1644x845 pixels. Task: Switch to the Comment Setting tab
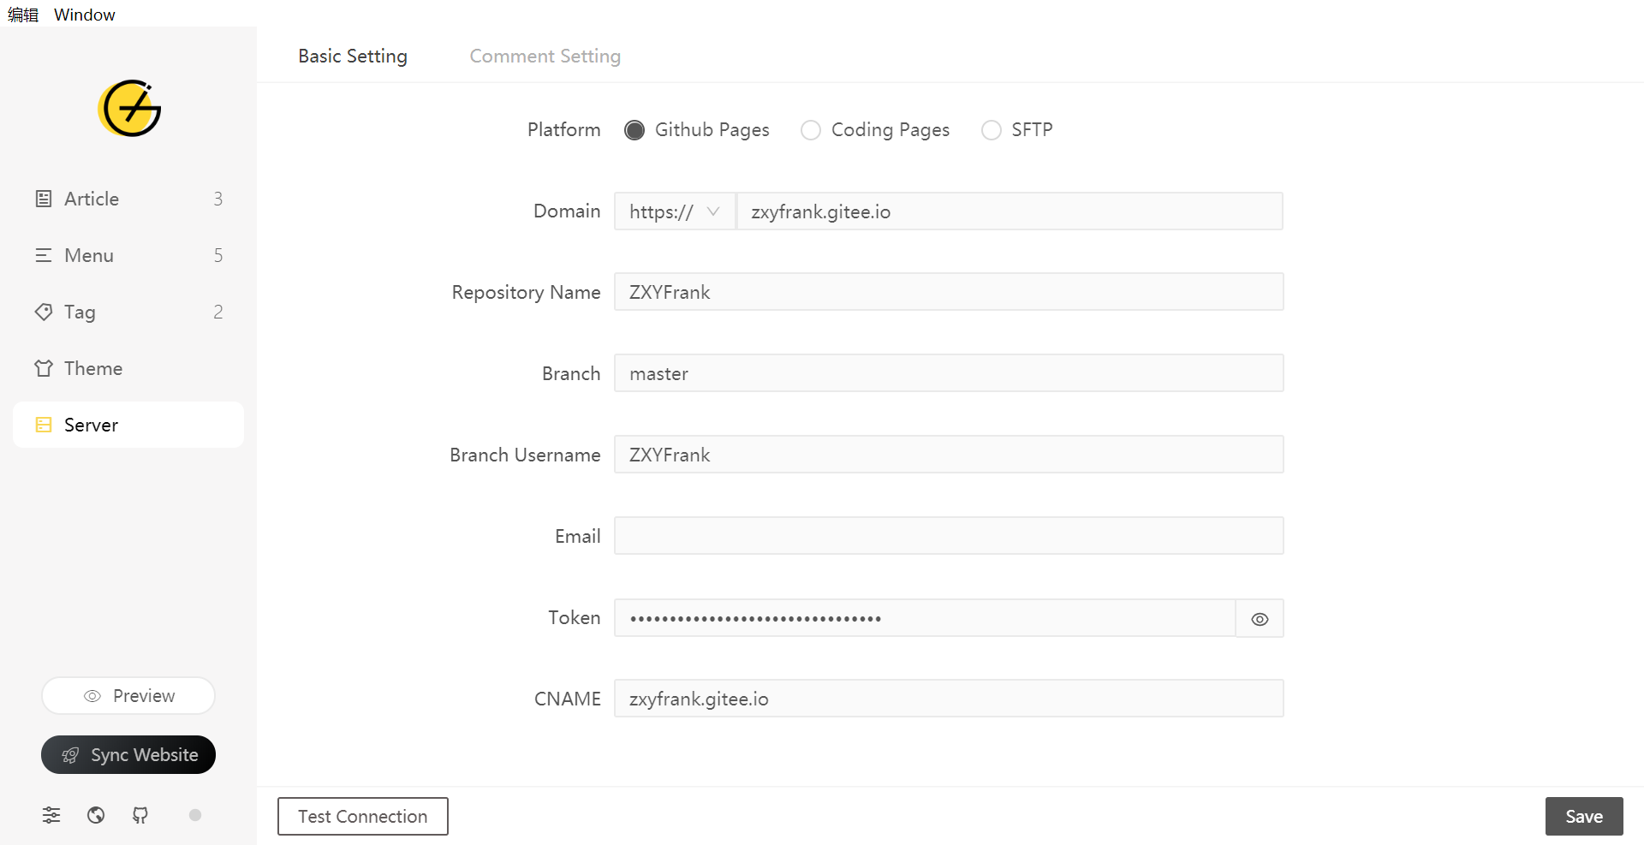tap(545, 55)
